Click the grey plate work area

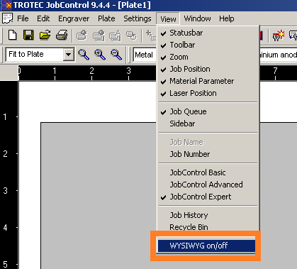(98, 195)
